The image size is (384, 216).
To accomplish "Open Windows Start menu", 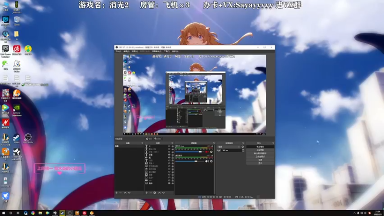I will pyautogui.click(x=3, y=213).
